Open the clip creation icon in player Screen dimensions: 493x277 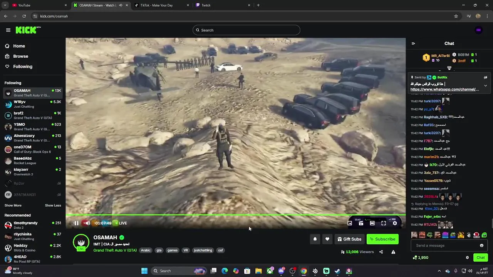[361, 223]
